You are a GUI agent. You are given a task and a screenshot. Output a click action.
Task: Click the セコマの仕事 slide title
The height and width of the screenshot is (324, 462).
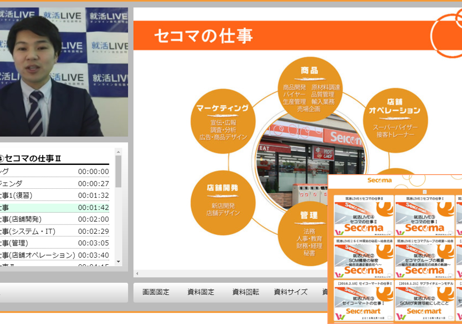pos(203,36)
